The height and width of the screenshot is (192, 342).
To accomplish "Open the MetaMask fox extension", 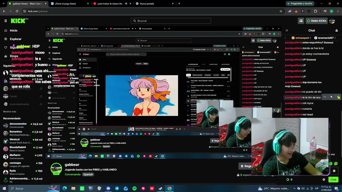I will pos(296,11).
